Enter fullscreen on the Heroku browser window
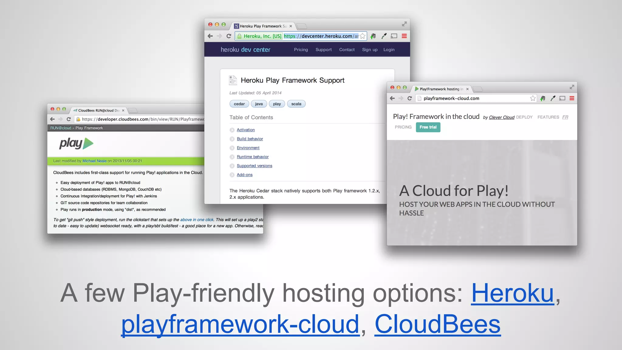 pos(404,24)
